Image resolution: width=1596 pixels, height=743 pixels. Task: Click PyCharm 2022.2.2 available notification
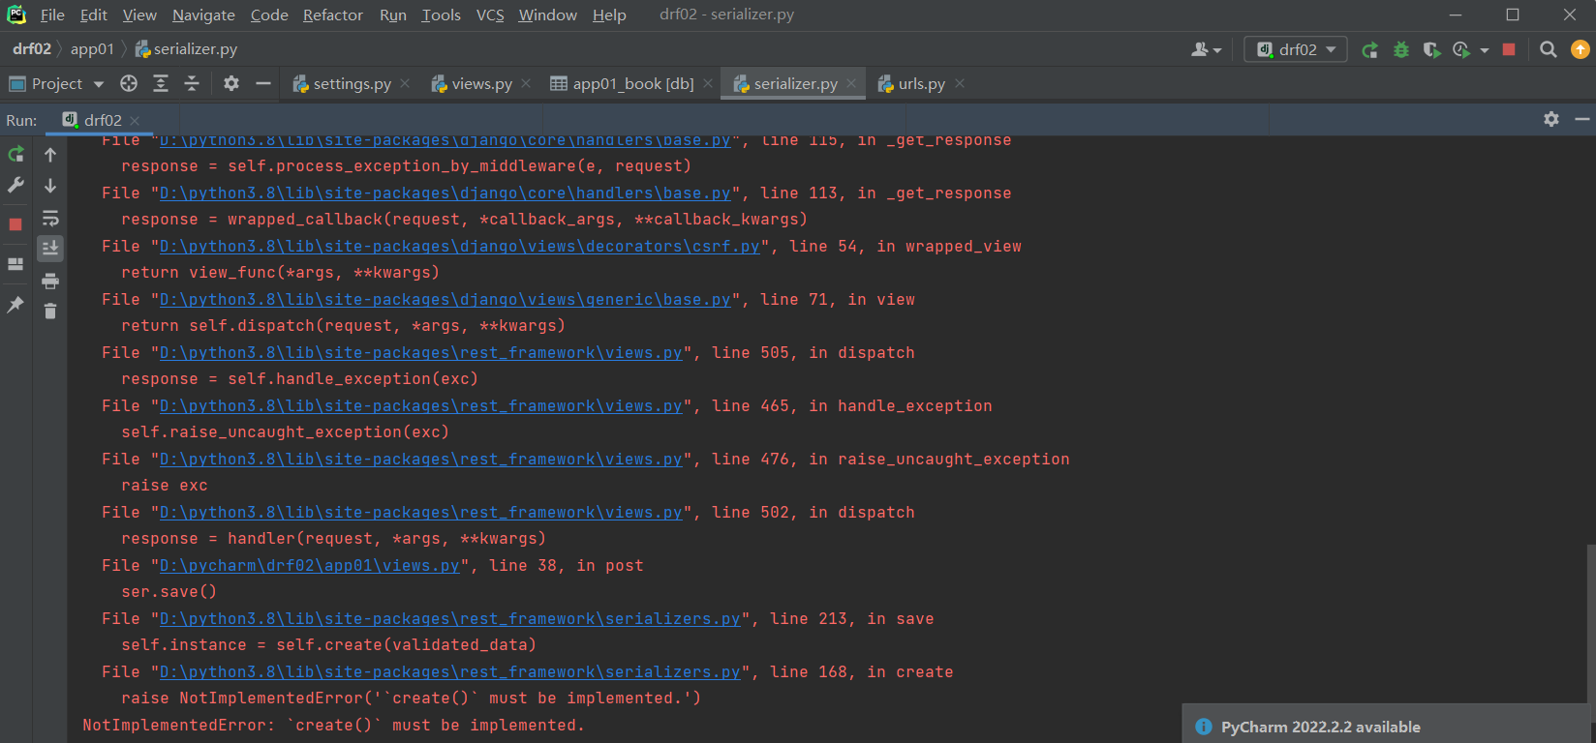(1320, 727)
